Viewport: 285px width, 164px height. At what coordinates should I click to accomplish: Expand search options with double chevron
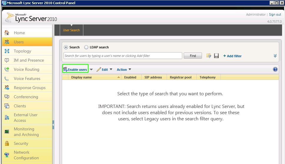tap(275, 56)
